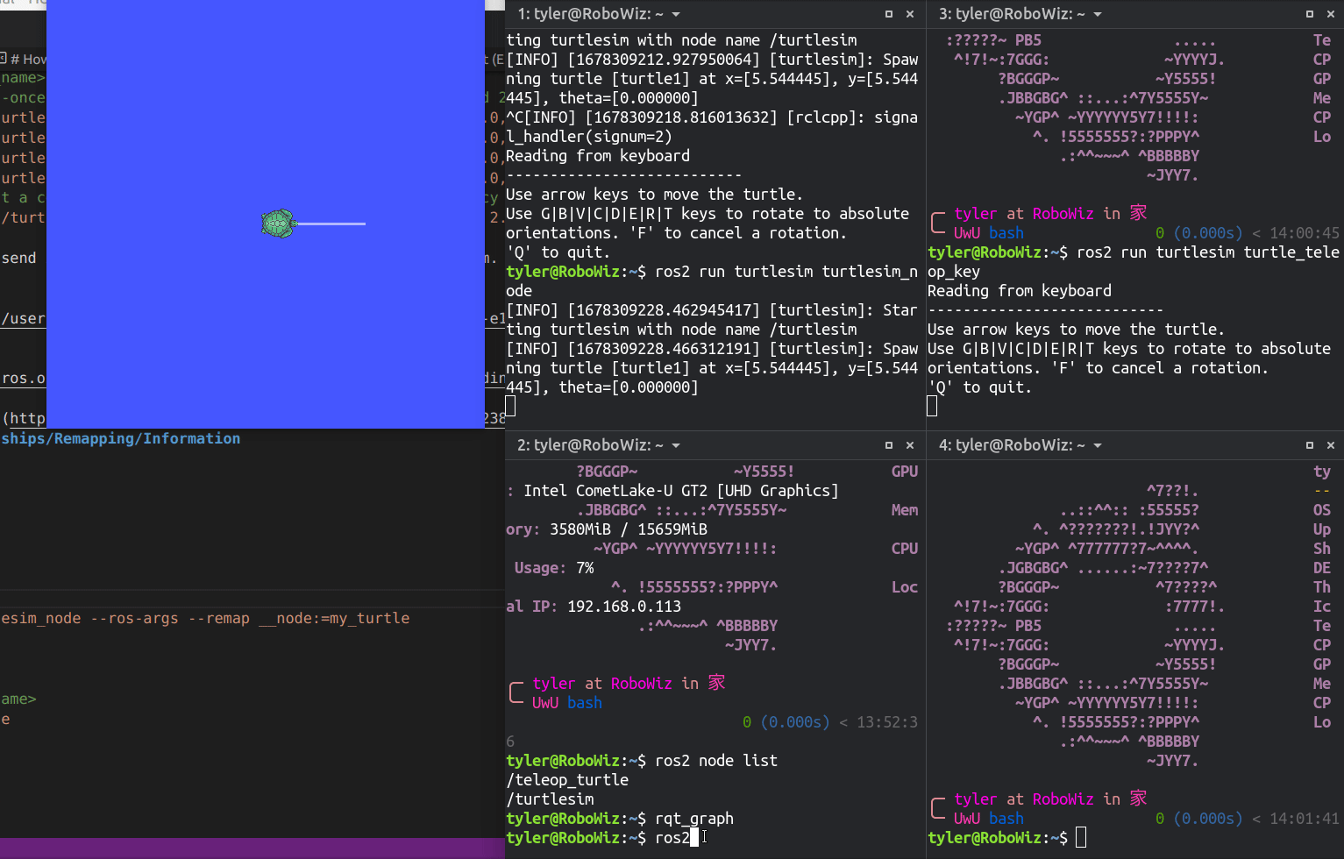Open the dropdown arrow on pane 2 title

(676, 446)
